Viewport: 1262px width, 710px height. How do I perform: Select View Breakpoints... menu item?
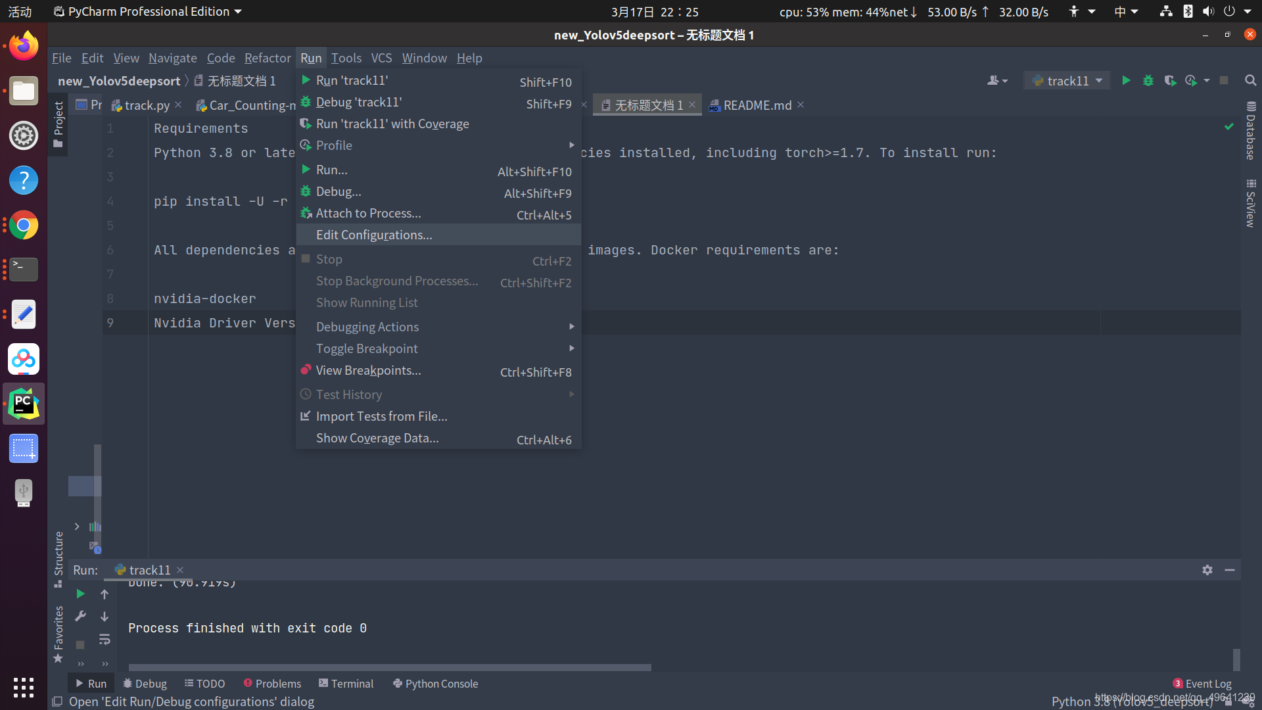438,370
